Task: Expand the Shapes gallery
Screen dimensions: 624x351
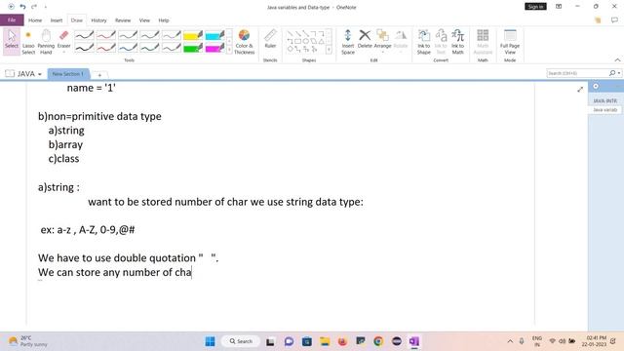Action: 329,50
